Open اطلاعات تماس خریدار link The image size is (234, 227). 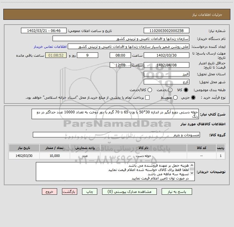(50, 47)
